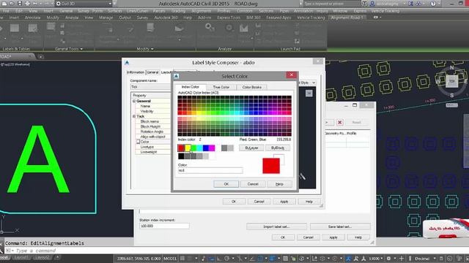The image size is (469, 263).
Task: Open the Express Tools ribbon tab
Action: pyautogui.click(x=229, y=18)
